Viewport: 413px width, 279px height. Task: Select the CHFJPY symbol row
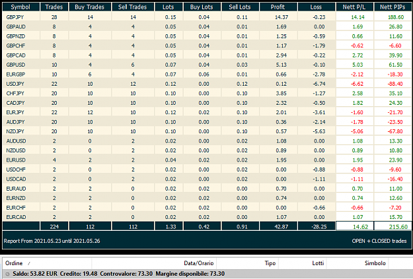point(207,93)
